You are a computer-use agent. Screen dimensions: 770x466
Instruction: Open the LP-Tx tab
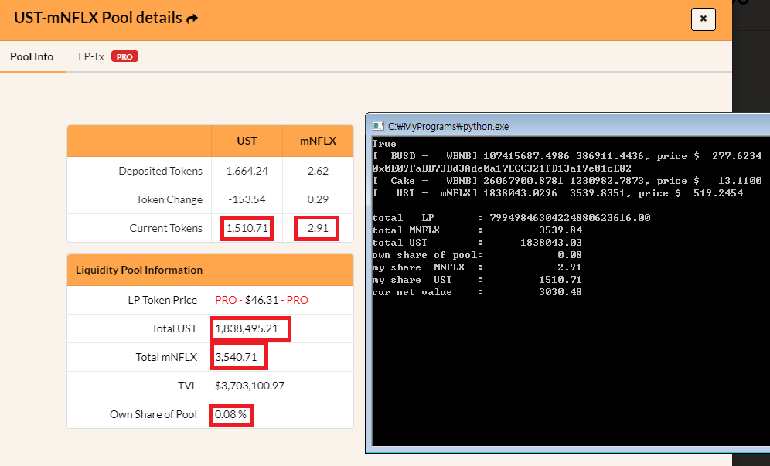point(91,56)
